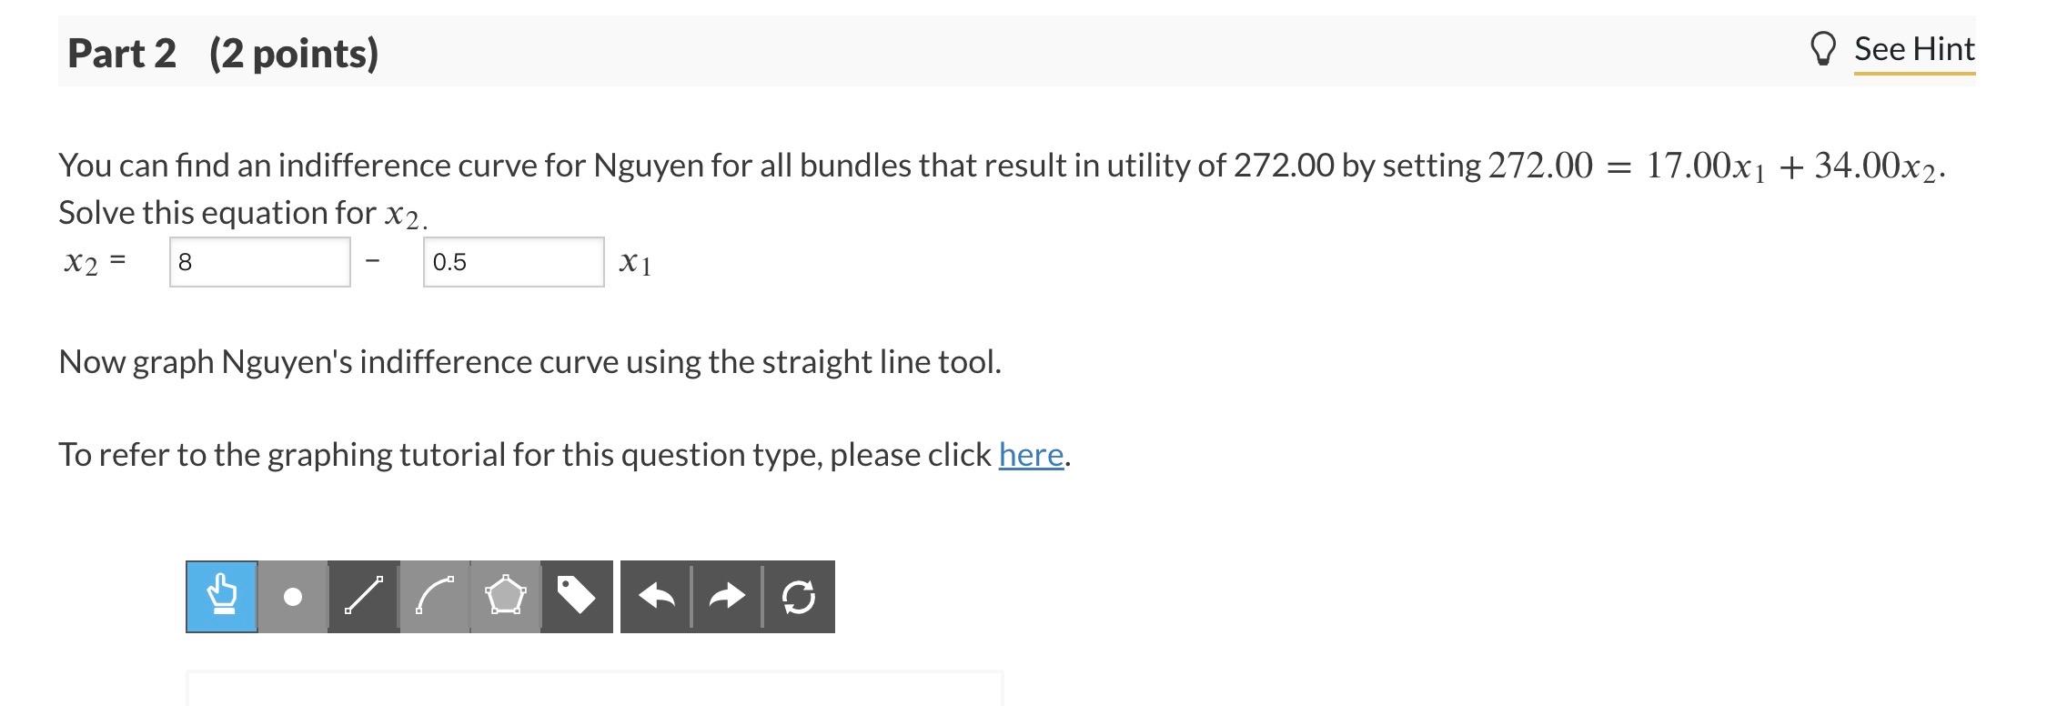Reset the graph with the refresh icon
The width and height of the screenshot is (2047, 706).
pyautogui.click(x=798, y=598)
